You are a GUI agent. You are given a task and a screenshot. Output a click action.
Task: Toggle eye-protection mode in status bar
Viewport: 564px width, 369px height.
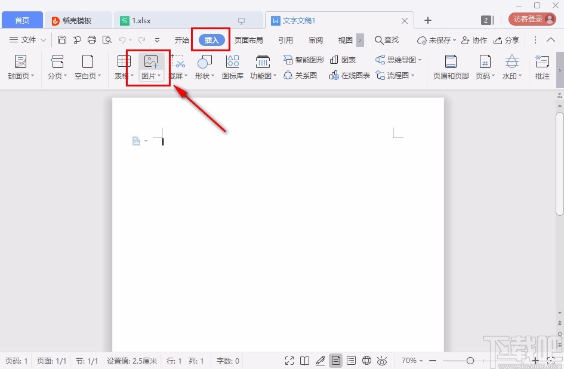click(x=382, y=360)
